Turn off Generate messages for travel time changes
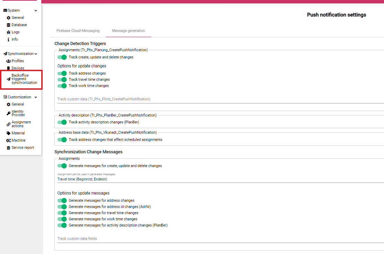This screenshot has width=384, height=254. [62, 213]
